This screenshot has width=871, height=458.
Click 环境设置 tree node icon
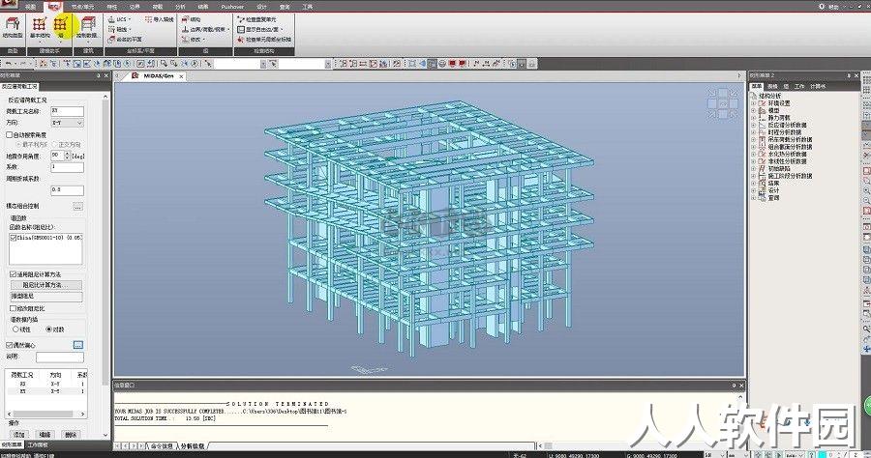pos(763,103)
